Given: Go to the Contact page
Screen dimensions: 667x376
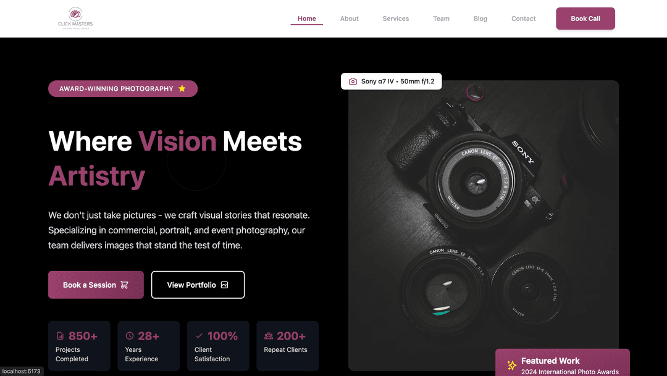Looking at the screenshot, I should point(523,19).
